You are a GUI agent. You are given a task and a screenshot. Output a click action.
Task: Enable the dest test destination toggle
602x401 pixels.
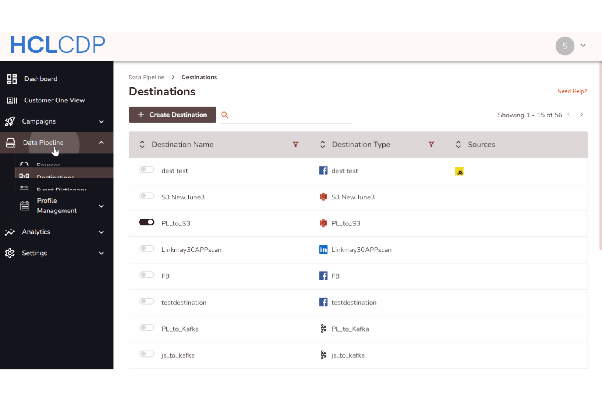(x=146, y=169)
